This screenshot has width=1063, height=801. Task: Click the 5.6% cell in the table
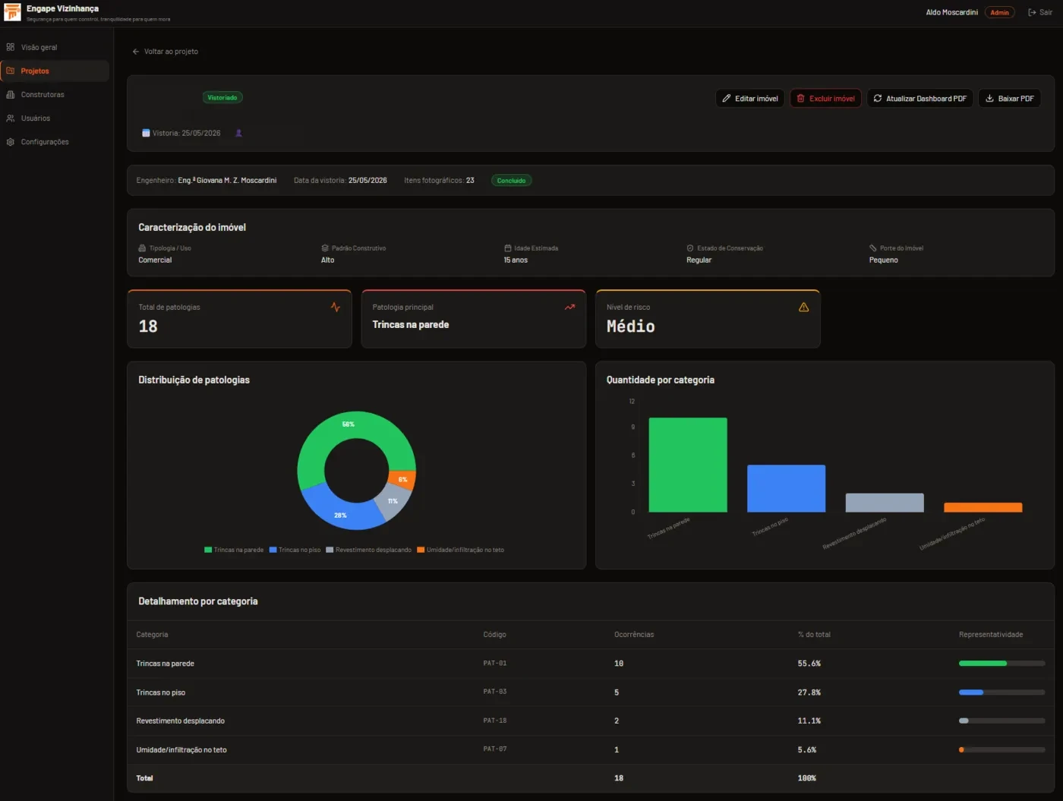[807, 750]
